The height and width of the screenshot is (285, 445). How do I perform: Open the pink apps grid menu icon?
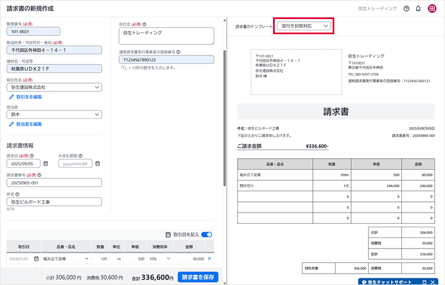click(x=432, y=8)
